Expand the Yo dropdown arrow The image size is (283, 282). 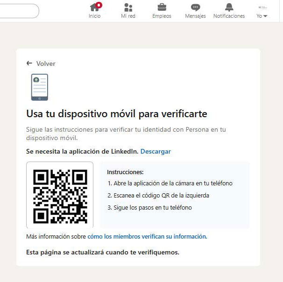pos(265,16)
